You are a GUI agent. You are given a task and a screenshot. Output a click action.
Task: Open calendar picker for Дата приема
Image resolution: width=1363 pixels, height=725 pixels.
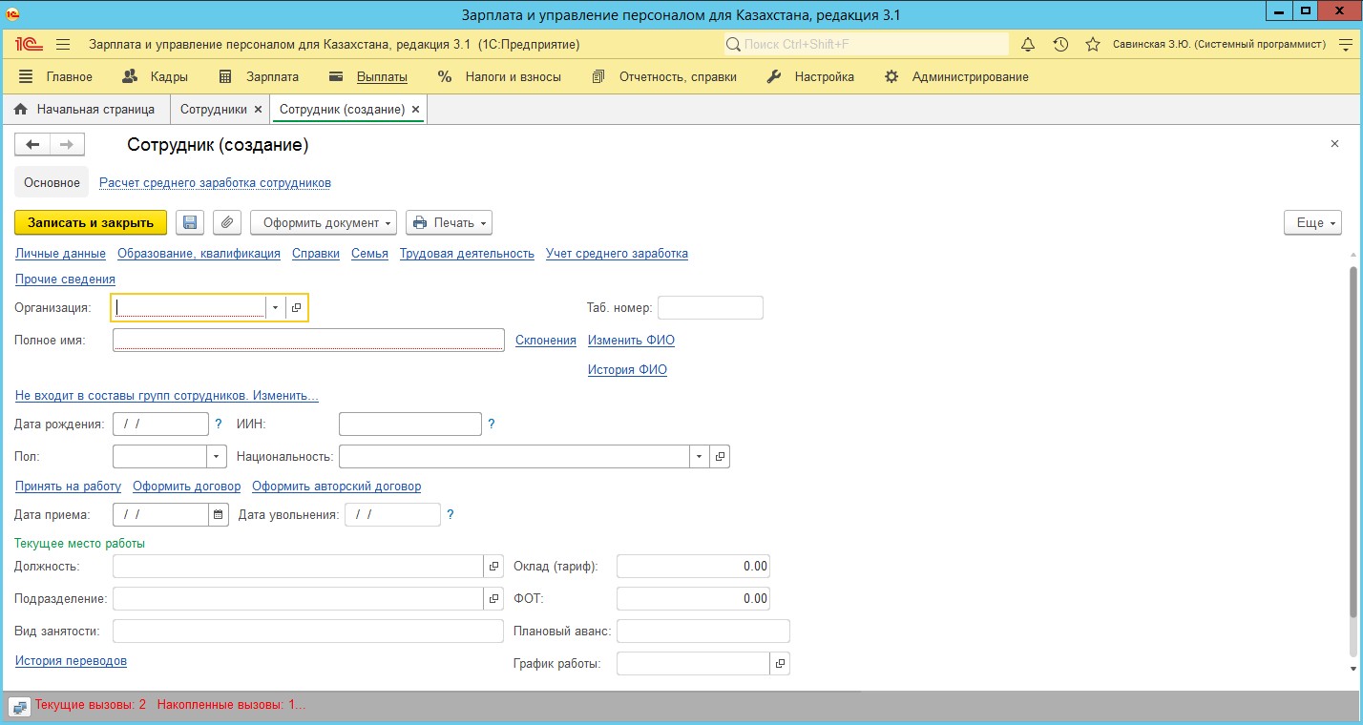[219, 515]
